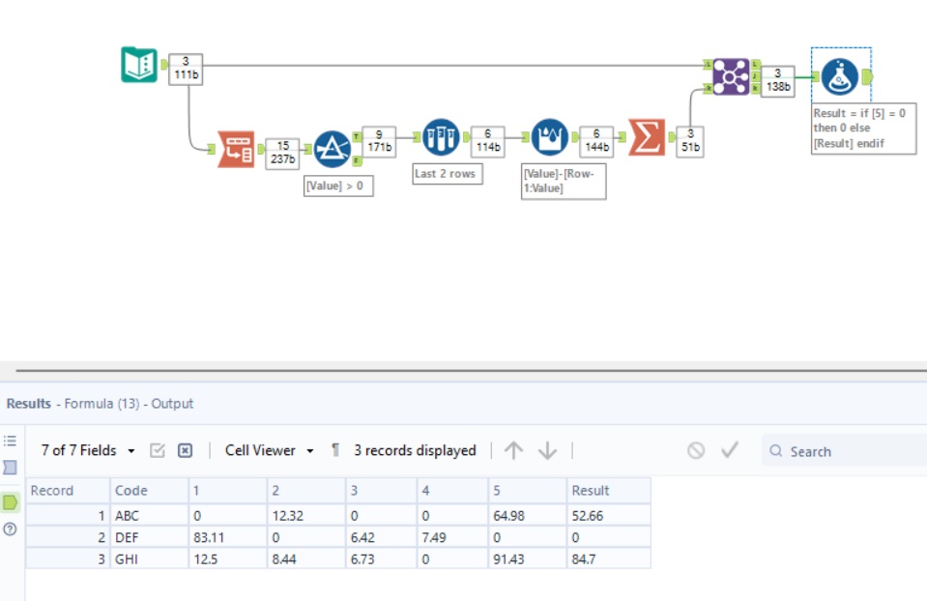Click the down arrow navigation button
This screenshot has height=601, width=927.
[548, 450]
